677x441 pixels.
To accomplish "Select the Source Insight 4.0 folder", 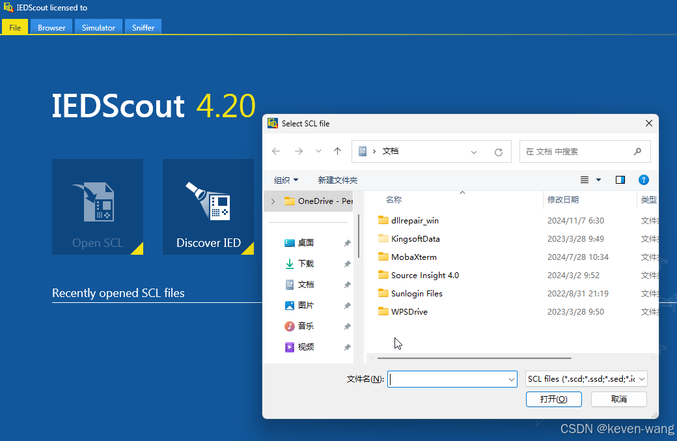I will pyautogui.click(x=425, y=275).
